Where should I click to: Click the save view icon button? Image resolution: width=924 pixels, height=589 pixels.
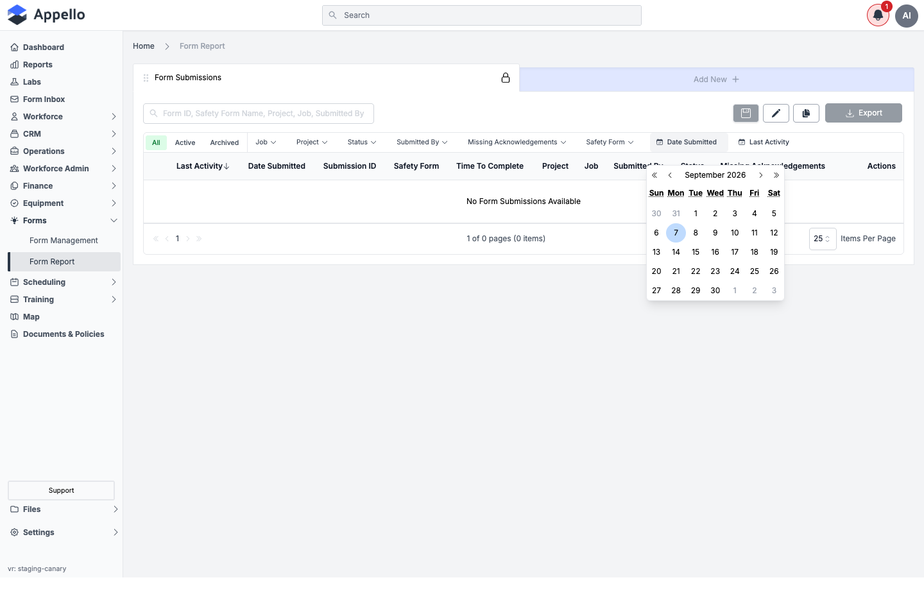746,113
